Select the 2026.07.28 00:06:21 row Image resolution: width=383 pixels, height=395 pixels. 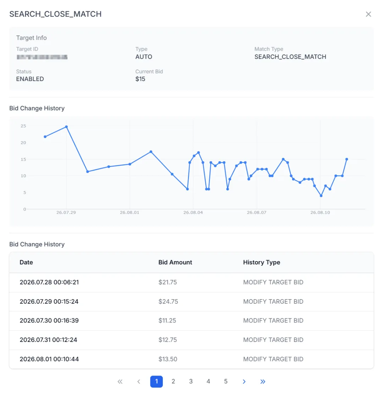point(191,282)
